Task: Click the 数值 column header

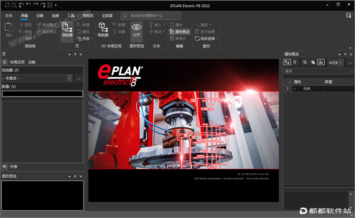Action: (339, 82)
